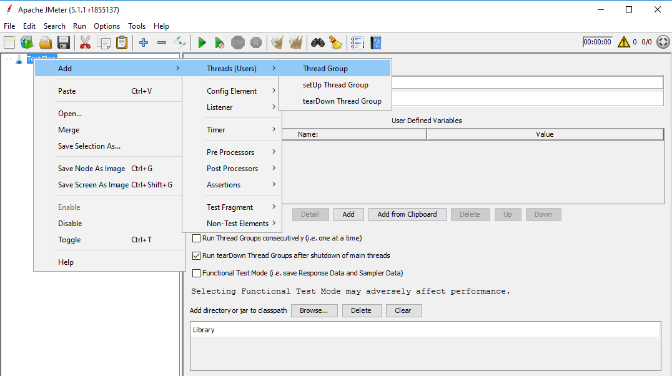Click the Reset Search yellow brush icon
The width and height of the screenshot is (672, 376).
pos(335,42)
